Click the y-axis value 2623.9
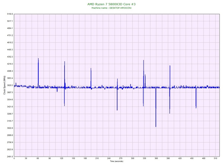This screenshot has height=167, width=223. point(10,149)
